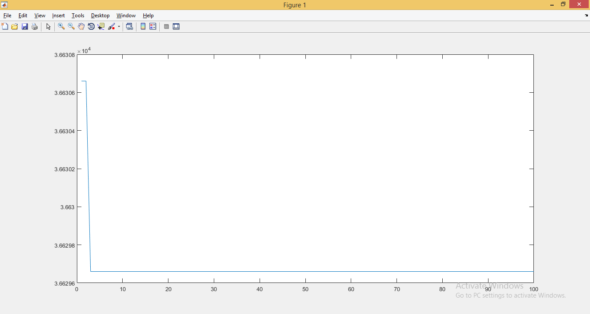
Task: Click the x-axis tick label 0
Action: tap(77, 289)
